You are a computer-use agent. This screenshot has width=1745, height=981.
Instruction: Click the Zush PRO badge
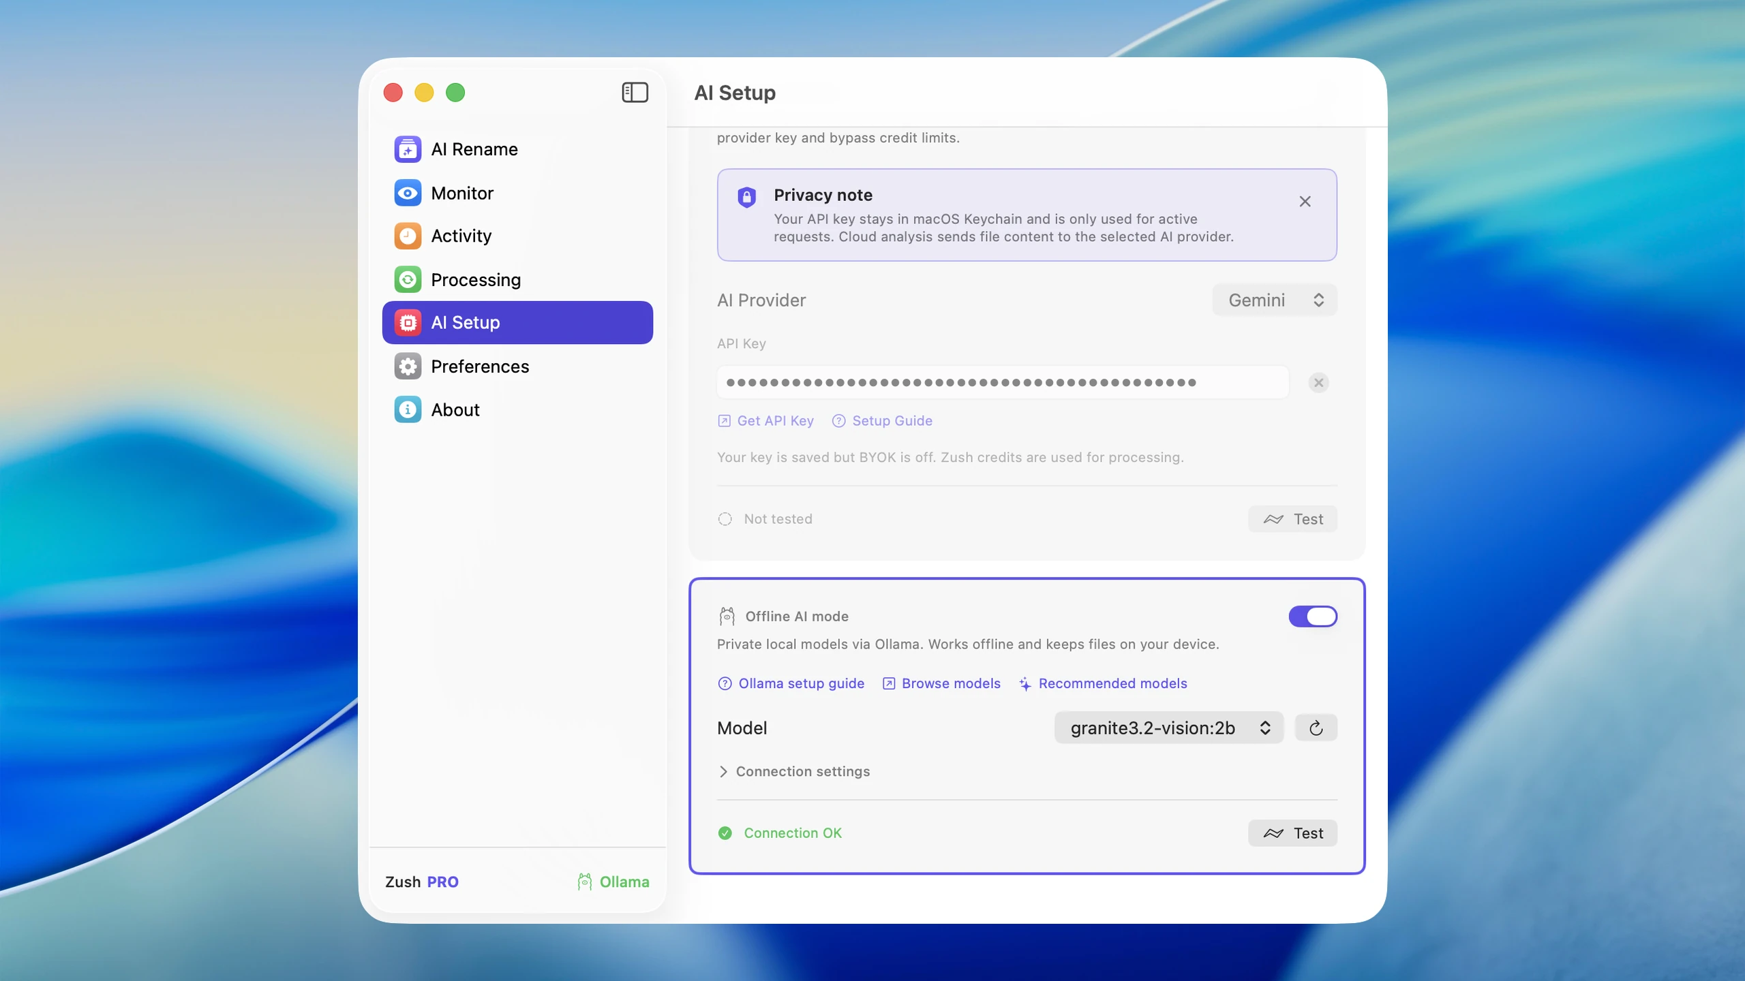click(x=422, y=882)
